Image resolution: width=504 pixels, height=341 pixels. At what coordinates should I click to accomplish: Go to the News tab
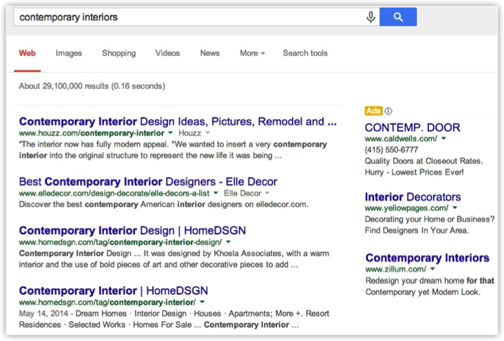tap(210, 53)
